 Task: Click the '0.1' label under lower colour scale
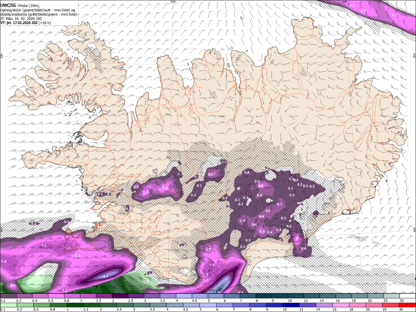[x=3, y=309]
